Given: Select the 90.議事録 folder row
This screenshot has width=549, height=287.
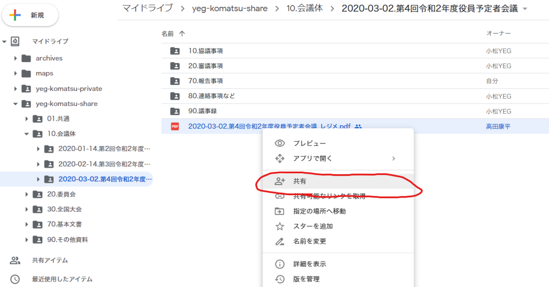Looking at the screenshot, I should [x=355, y=111].
